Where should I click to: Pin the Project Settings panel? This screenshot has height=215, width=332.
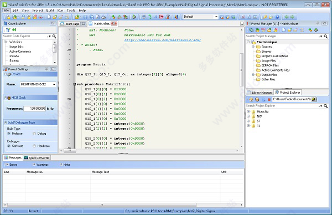coord(46,69)
